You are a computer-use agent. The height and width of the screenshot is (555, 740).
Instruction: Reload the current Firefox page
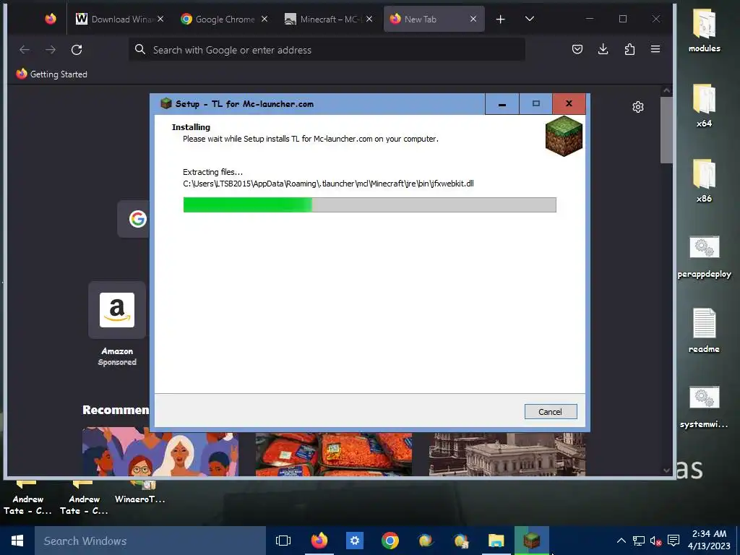[77, 50]
